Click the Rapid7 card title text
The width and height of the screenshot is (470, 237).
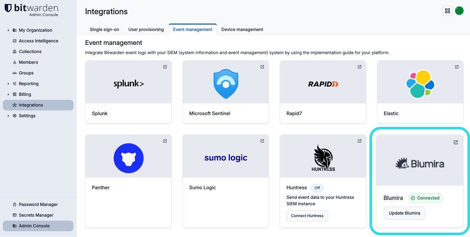point(294,113)
